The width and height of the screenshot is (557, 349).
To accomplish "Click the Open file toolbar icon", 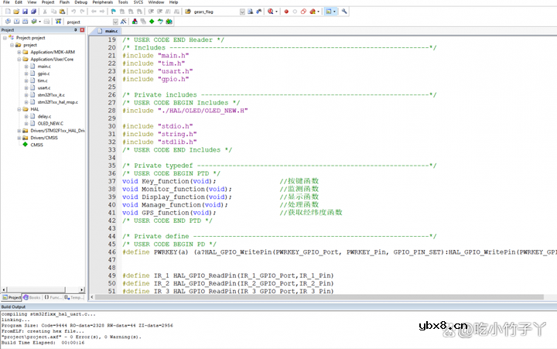I will (15, 12).
